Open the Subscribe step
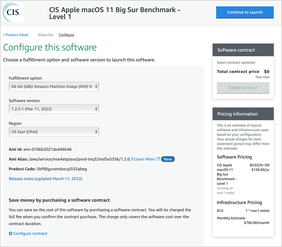 click(45, 35)
